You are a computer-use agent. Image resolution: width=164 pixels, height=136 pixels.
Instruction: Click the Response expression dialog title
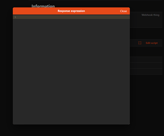(71, 11)
